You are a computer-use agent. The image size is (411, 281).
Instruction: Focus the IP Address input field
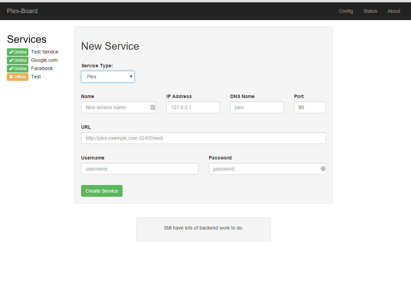[193, 107]
